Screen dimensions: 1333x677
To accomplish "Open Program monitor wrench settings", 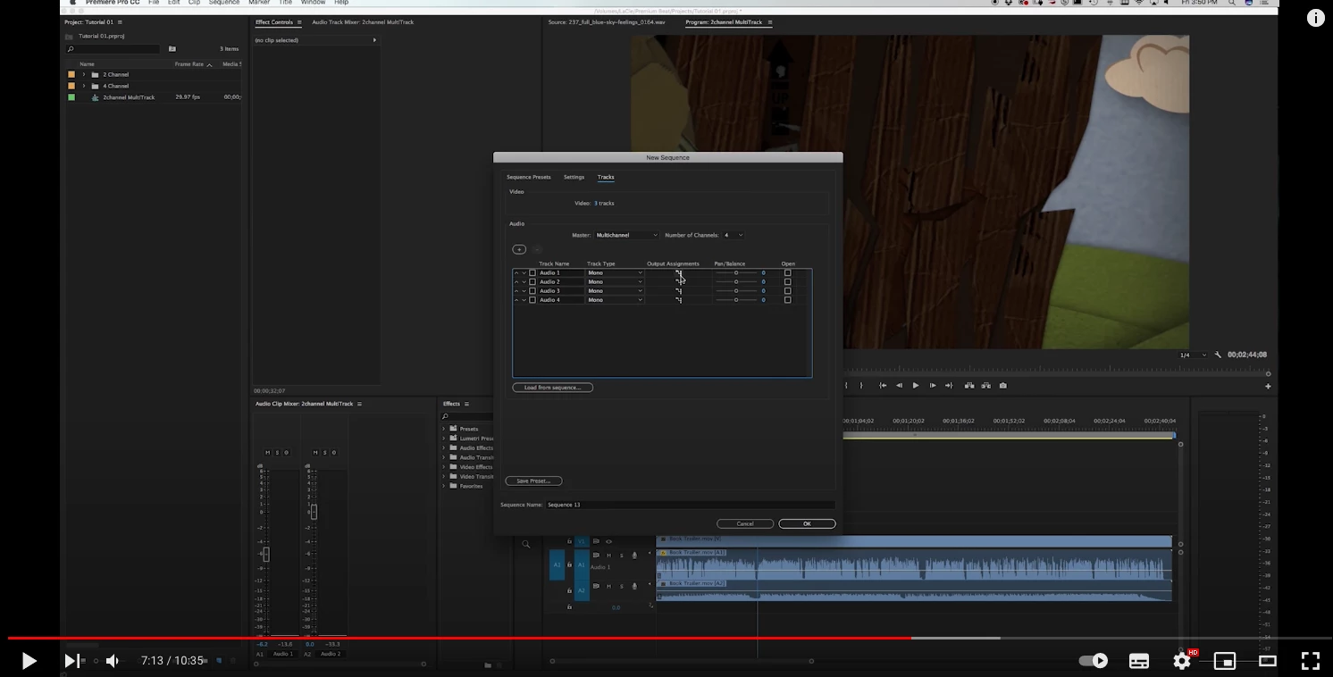I will [x=1218, y=355].
